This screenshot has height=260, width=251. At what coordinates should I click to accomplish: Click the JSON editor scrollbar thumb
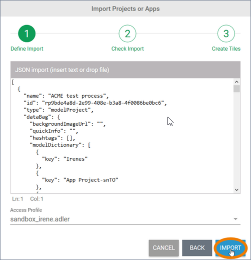236,89
